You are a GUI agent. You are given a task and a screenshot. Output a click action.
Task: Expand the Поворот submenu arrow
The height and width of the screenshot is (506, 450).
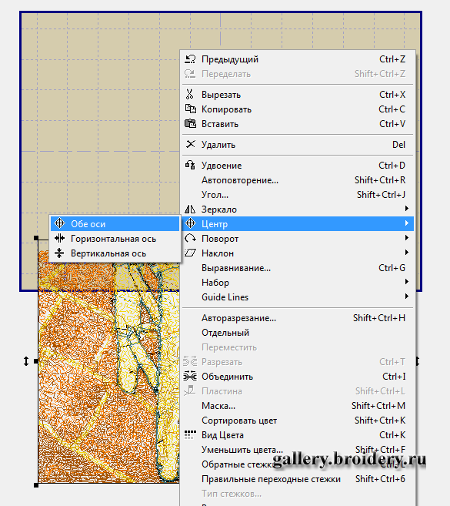407,238
